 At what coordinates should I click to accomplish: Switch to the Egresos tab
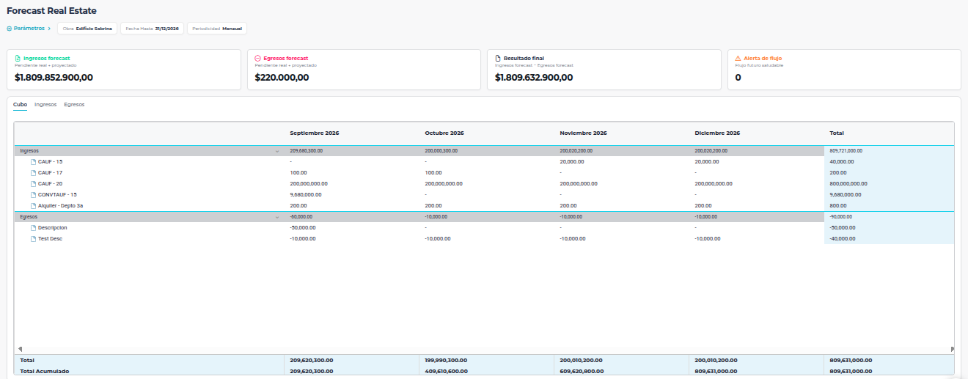click(x=74, y=105)
